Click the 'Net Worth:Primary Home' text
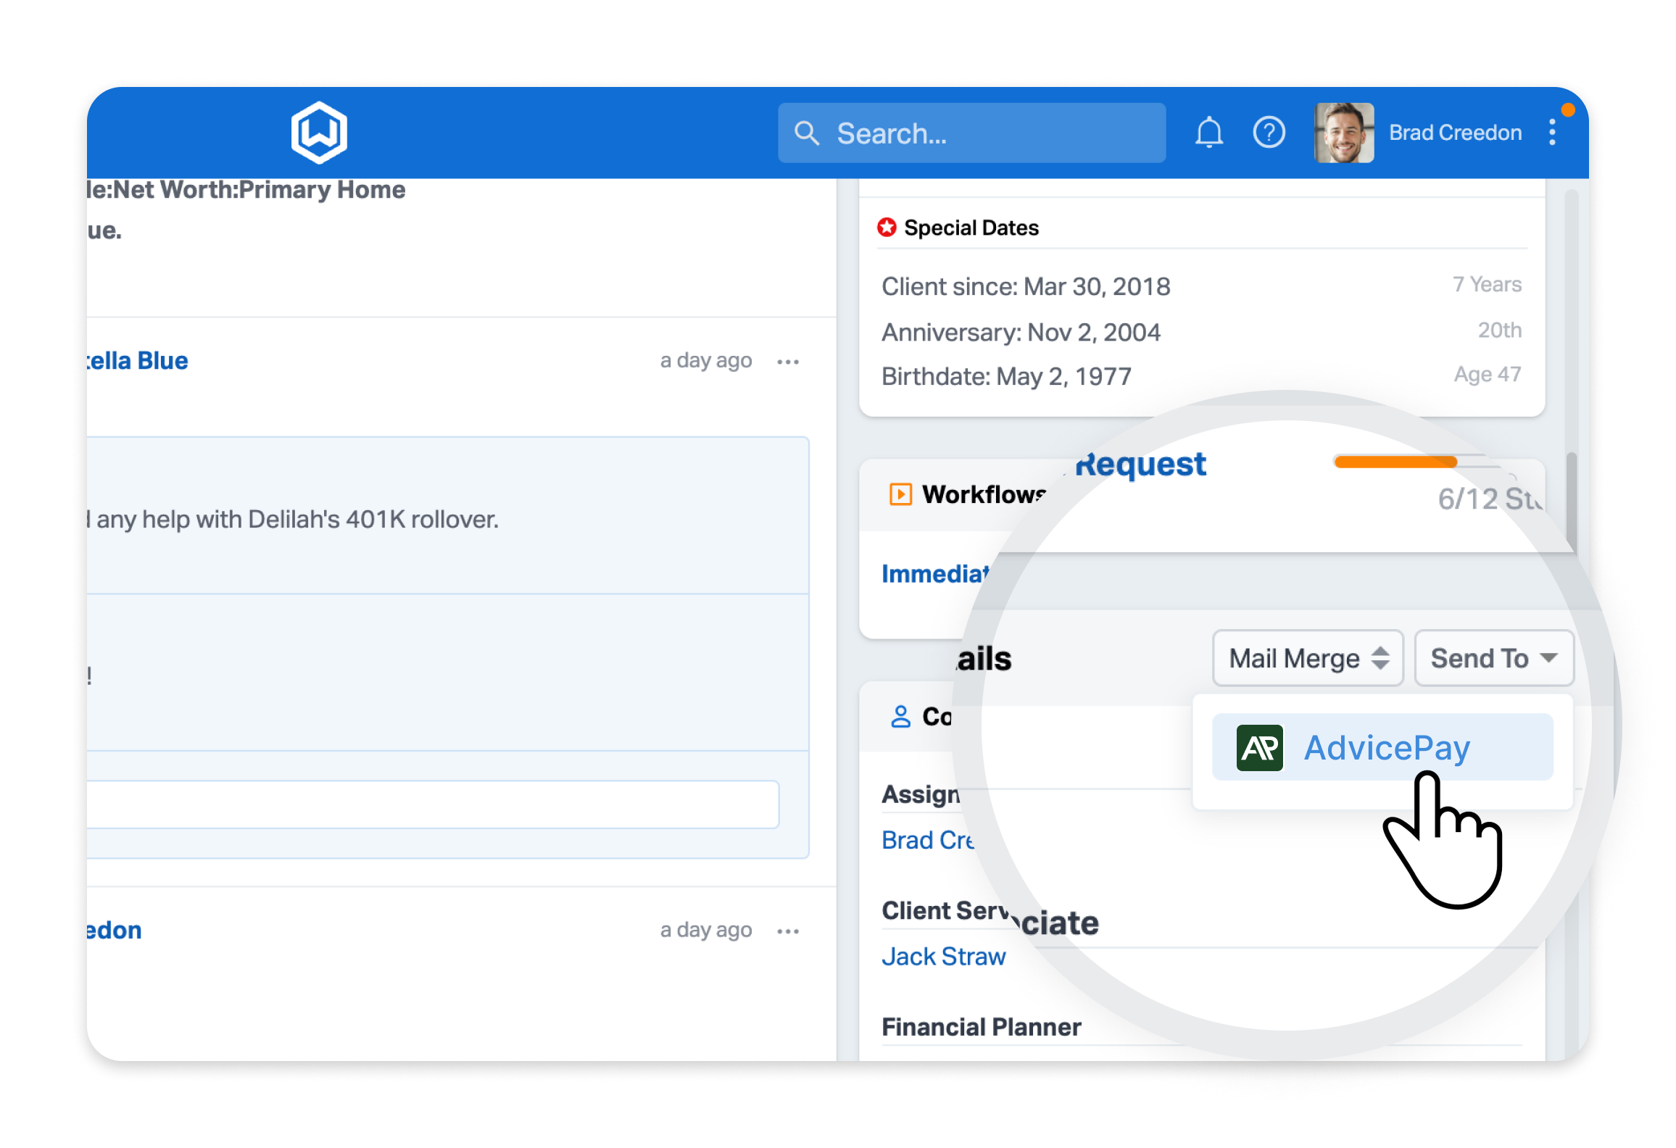This screenshot has width=1676, height=1148. [260, 190]
